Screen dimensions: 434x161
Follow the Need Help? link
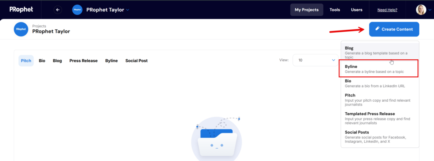tap(387, 10)
